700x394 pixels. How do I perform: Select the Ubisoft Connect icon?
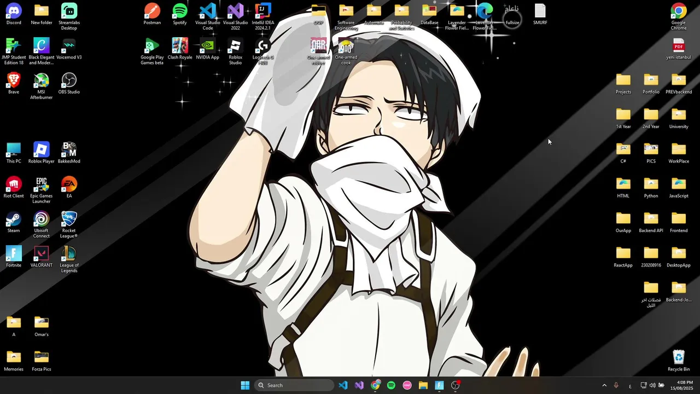[42, 225]
